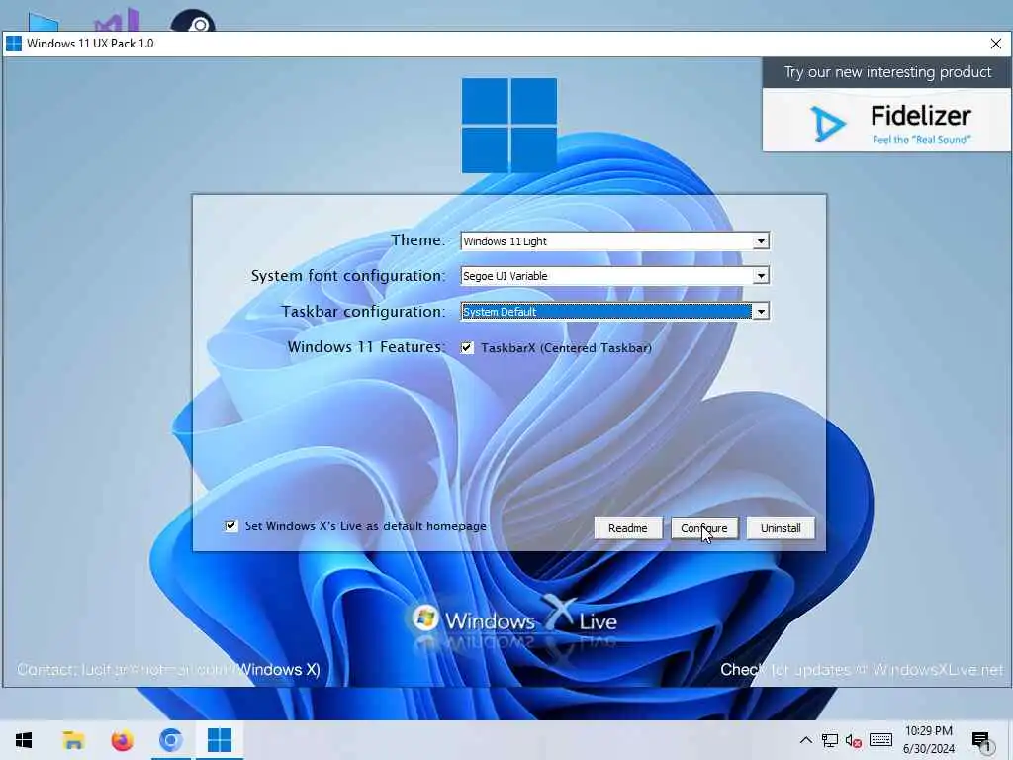Click the Windows X Live logo

tap(513, 620)
